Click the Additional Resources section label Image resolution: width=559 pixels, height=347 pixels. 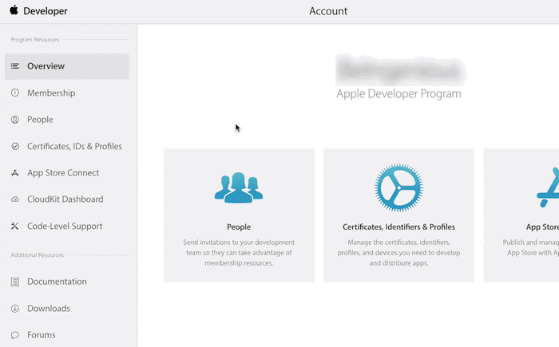[x=37, y=255]
